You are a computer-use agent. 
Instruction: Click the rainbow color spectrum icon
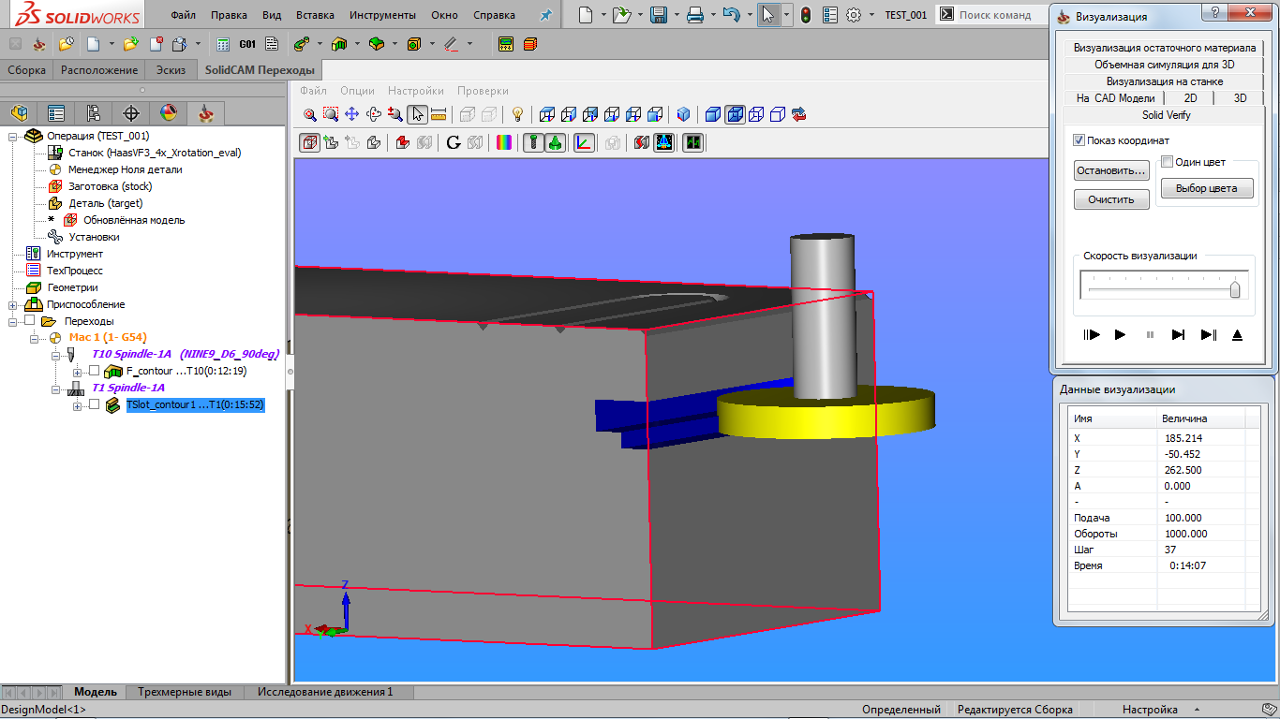504,142
